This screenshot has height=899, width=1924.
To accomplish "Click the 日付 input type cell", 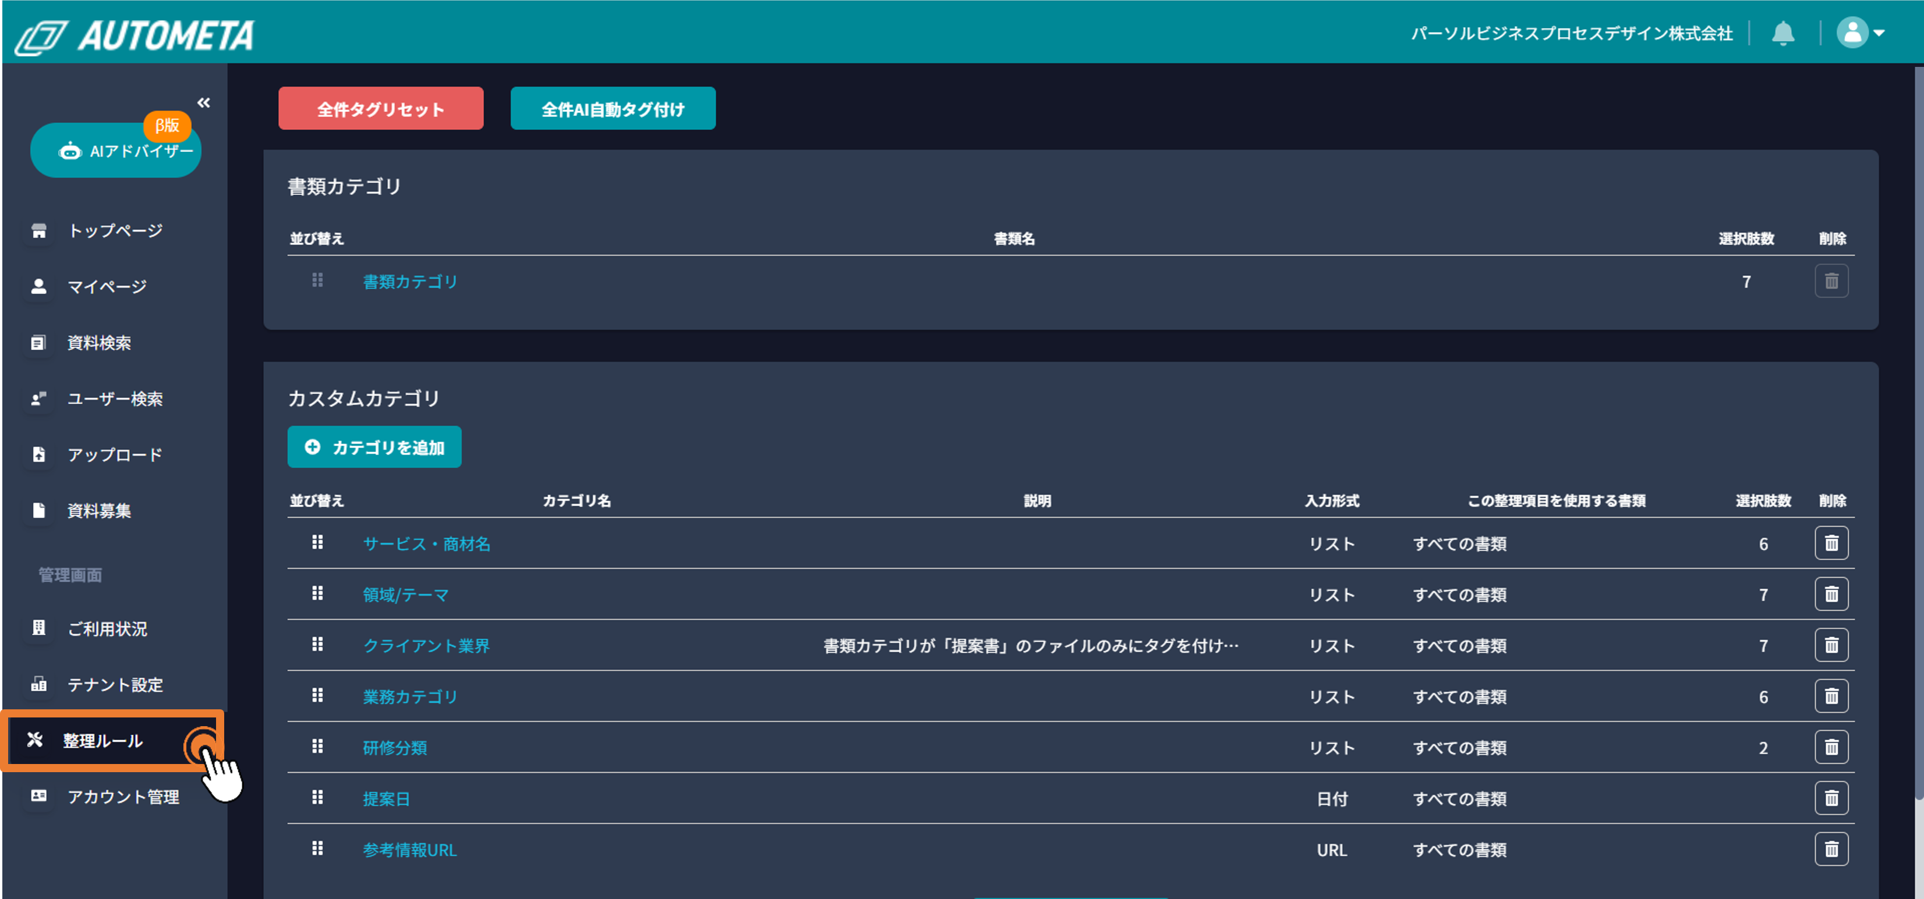I will click(1332, 798).
